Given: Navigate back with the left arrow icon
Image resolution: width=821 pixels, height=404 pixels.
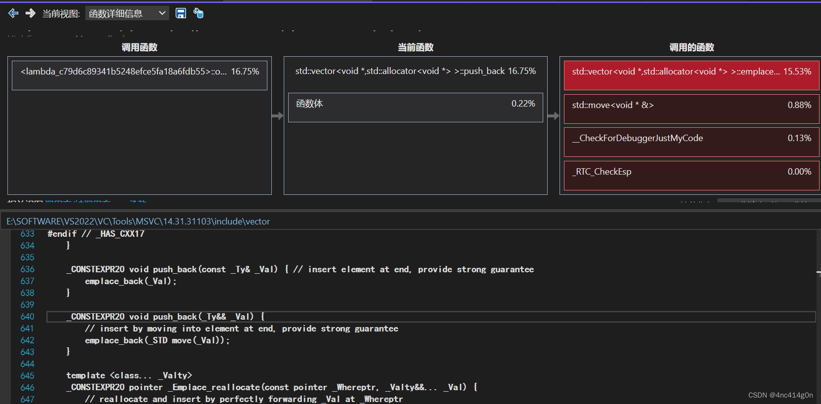Looking at the screenshot, I should [13, 13].
